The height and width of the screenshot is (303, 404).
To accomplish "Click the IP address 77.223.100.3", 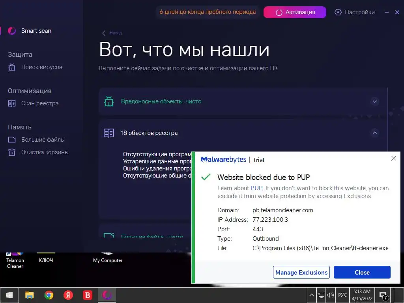I will coord(270,220).
